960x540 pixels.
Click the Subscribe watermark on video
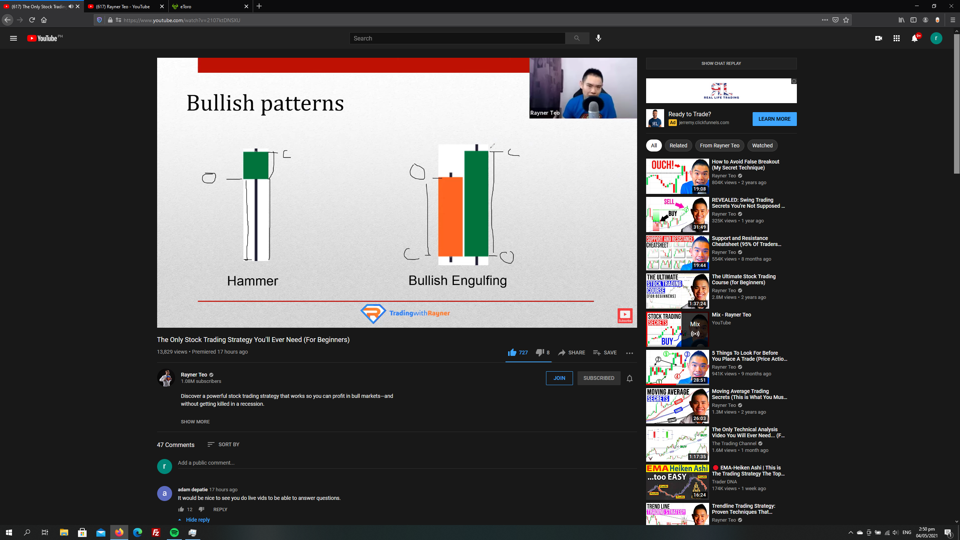click(x=625, y=316)
